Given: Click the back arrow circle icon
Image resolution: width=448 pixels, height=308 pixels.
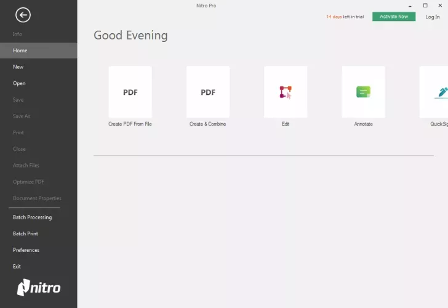Looking at the screenshot, I should click(x=23, y=15).
